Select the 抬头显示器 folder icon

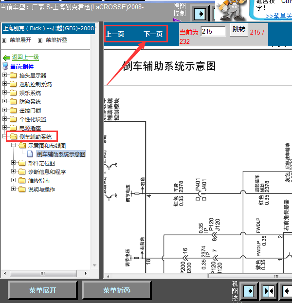click(13, 75)
